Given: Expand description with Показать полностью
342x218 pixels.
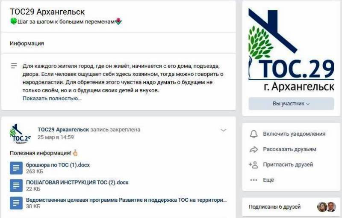Looking at the screenshot, I should [x=52, y=99].
